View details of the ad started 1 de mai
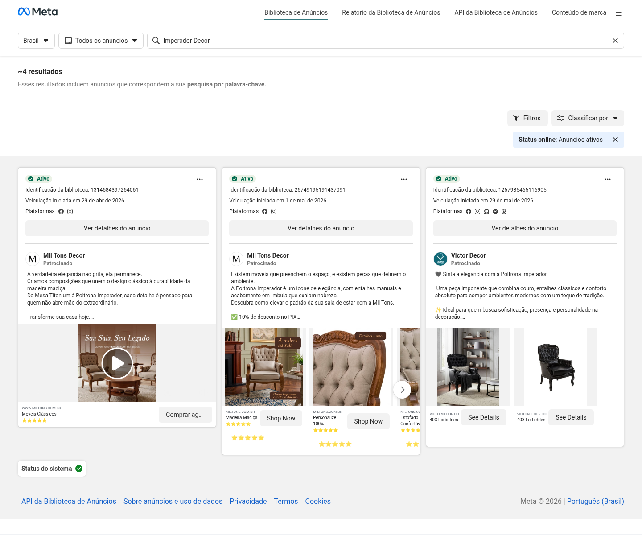This screenshot has width=642, height=535. coord(321,228)
